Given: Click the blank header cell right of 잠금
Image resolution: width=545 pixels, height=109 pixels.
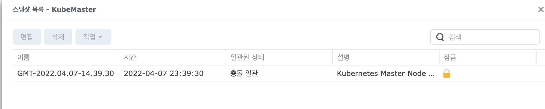Looking at the screenshot, I should pyautogui.click(x=541, y=57).
